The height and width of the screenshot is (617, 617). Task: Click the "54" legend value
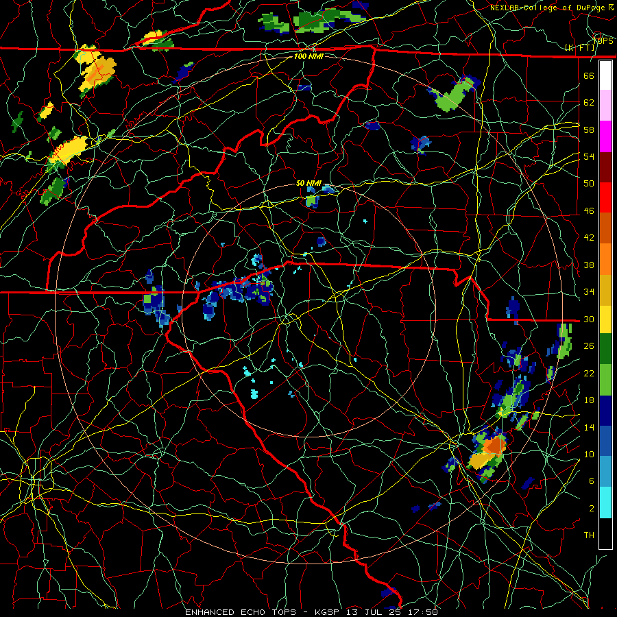point(589,156)
